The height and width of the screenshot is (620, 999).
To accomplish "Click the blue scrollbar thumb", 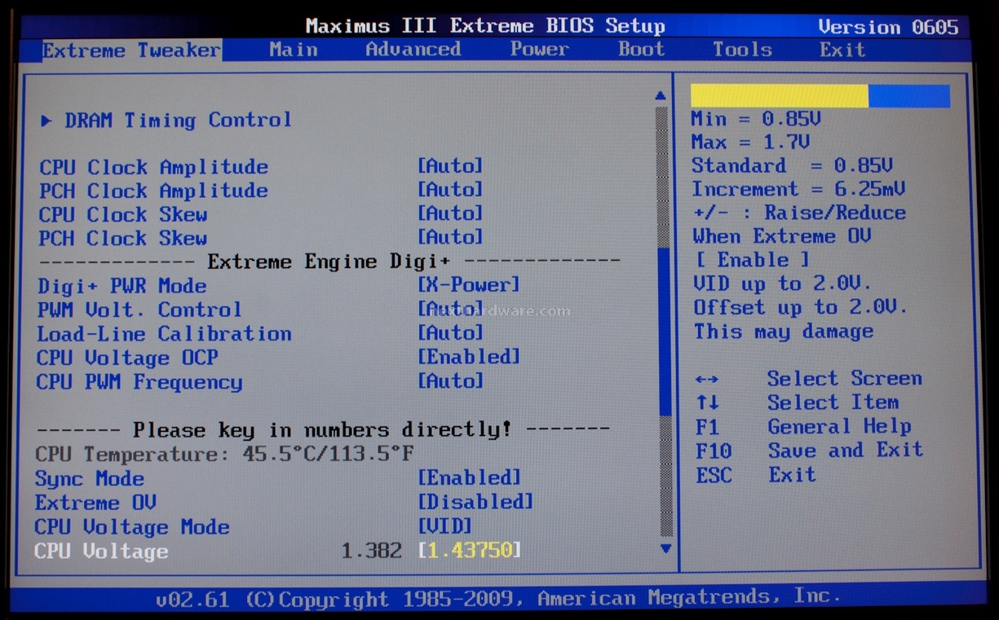I will click(665, 332).
